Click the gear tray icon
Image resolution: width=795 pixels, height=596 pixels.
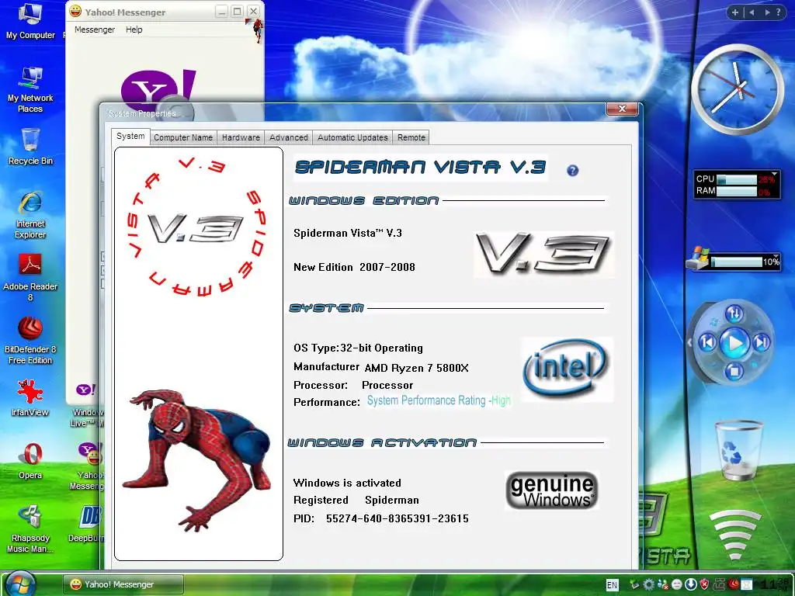click(x=648, y=584)
